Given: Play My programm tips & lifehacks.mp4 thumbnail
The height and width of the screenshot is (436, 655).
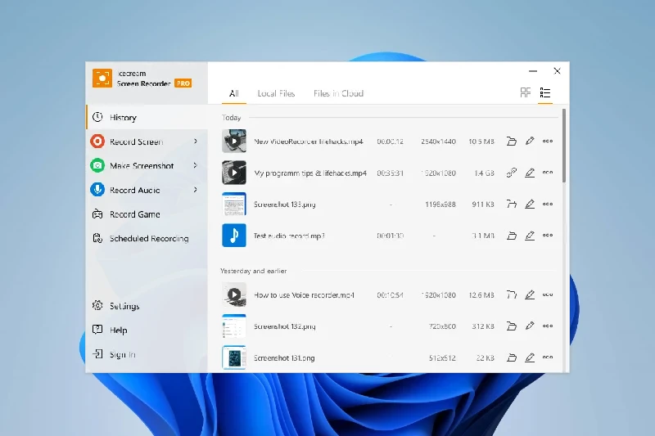Looking at the screenshot, I should 234,173.
